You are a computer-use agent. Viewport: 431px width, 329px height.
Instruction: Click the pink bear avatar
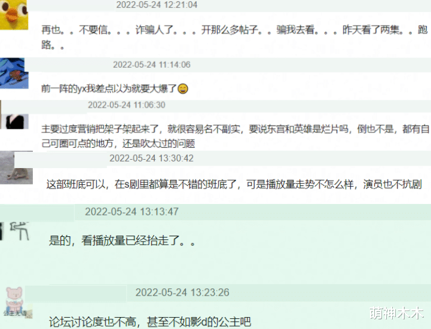click(16, 303)
